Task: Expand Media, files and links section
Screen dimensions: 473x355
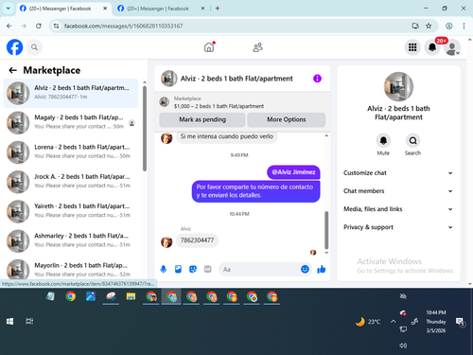Action: [398, 209]
